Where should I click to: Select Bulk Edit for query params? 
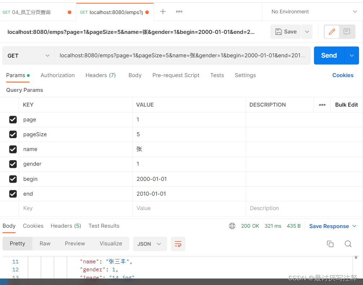pos(346,104)
